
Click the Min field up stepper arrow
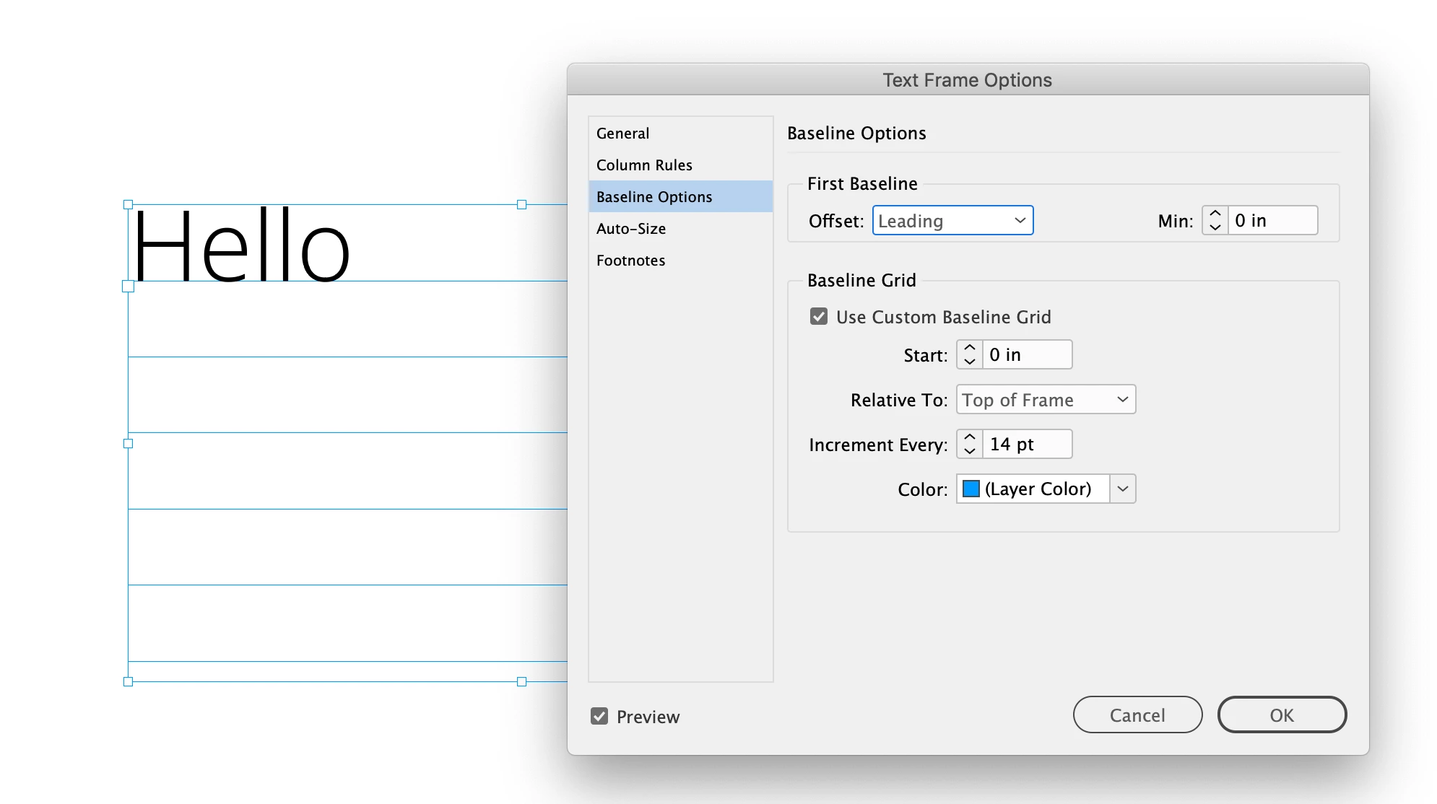1215,214
